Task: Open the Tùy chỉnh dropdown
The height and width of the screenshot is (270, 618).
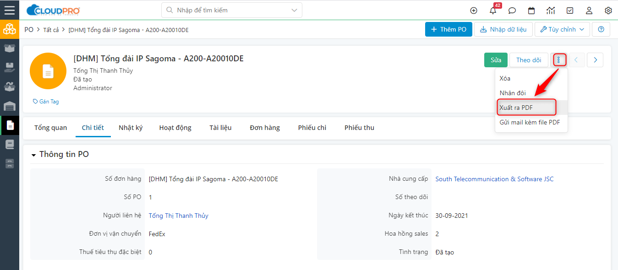Action: pos(562,29)
